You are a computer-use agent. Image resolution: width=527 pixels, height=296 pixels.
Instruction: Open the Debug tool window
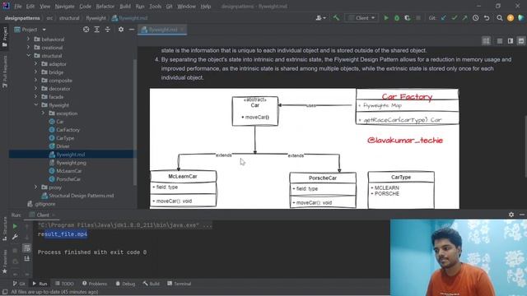[x=125, y=284]
